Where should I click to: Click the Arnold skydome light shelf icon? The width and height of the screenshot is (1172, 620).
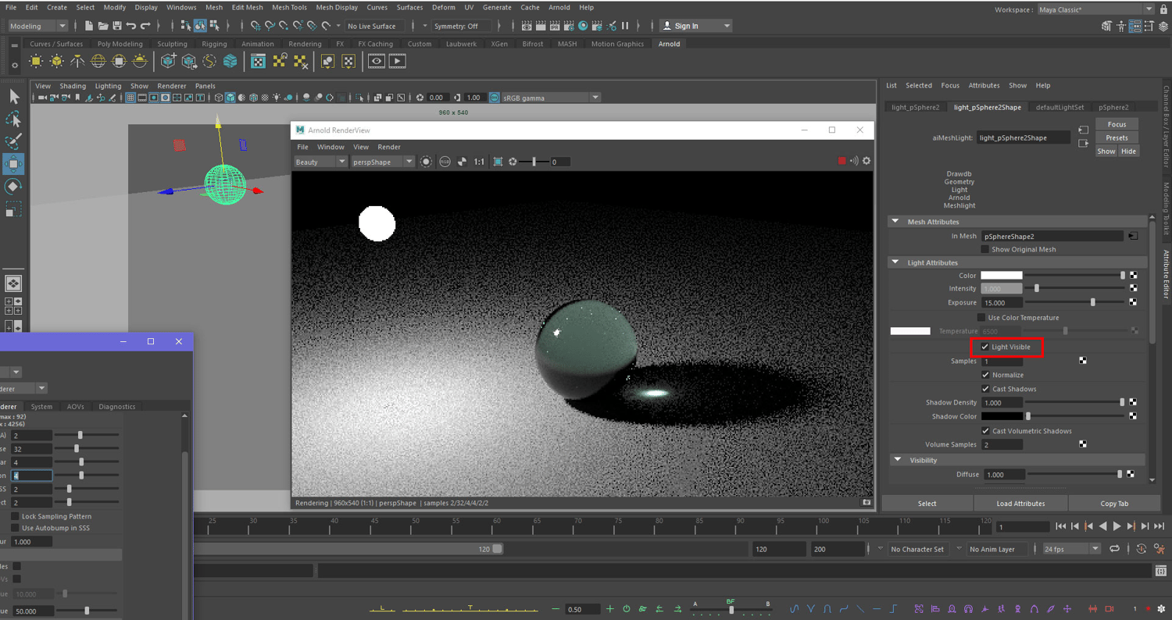pyautogui.click(x=98, y=61)
